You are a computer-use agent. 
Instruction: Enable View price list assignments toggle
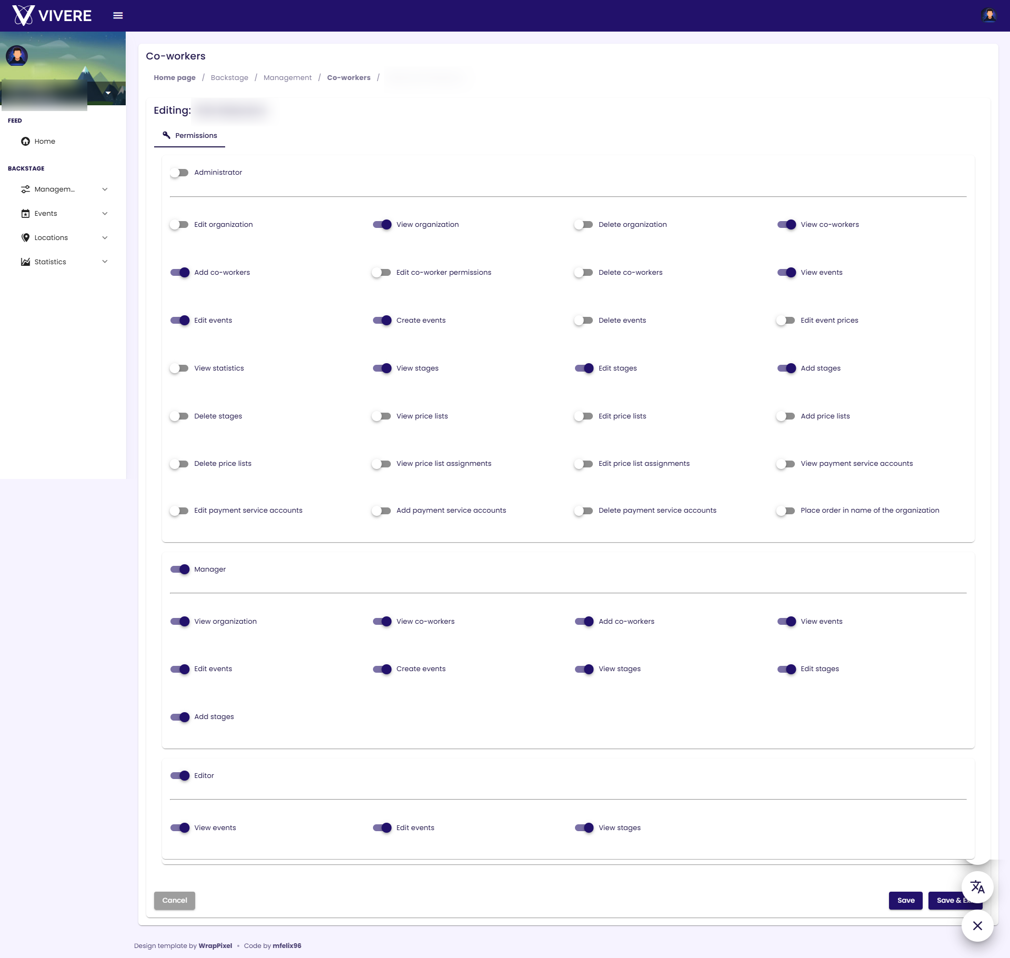point(381,464)
